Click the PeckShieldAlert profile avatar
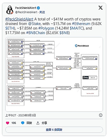Screen dimensions: 108x138 (10, 10)
